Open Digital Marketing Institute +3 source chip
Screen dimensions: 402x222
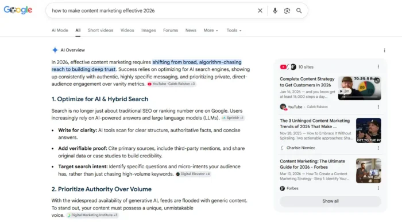92,215
